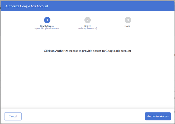Click 'to your Google ads account' subtitle
175x124 pixels.
pos(47,28)
